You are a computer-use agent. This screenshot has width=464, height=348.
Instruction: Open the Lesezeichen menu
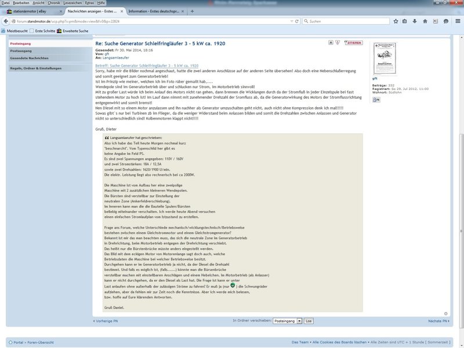(x=72, y=3)
